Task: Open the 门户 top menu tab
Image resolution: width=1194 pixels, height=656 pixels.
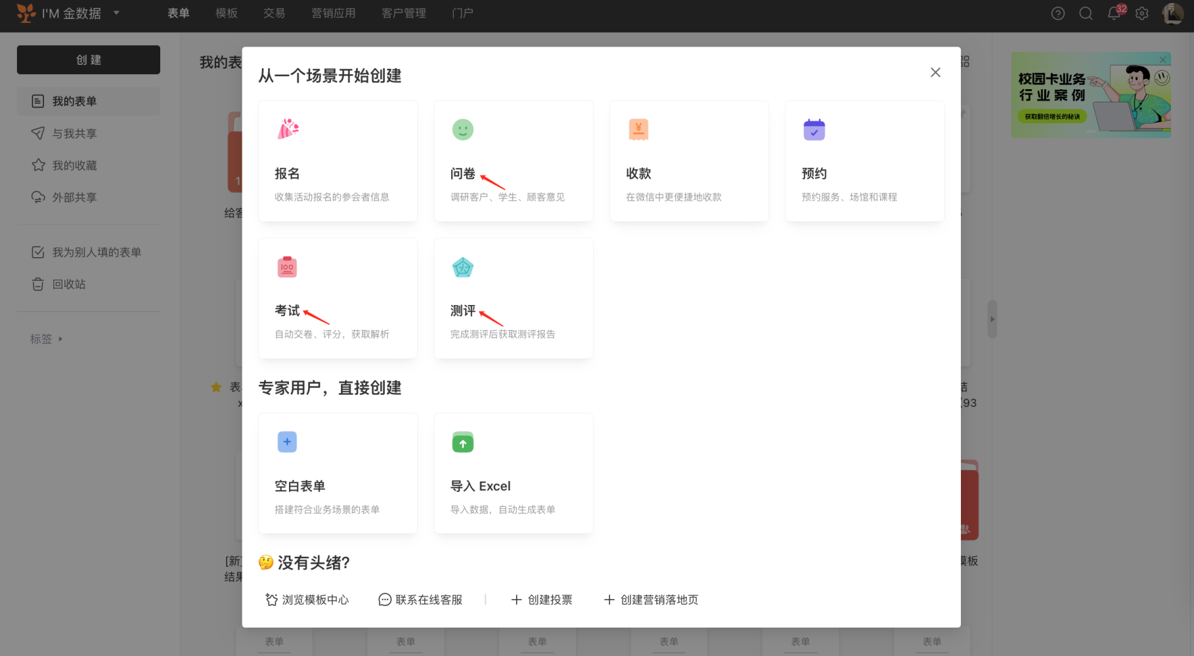Action: (462, 13)
